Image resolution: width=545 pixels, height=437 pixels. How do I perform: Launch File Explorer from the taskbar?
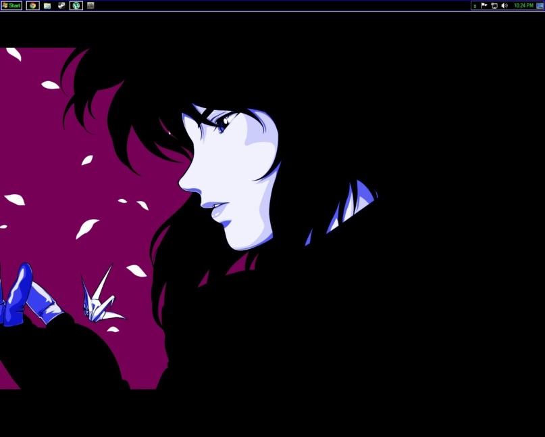coord(47,5)
